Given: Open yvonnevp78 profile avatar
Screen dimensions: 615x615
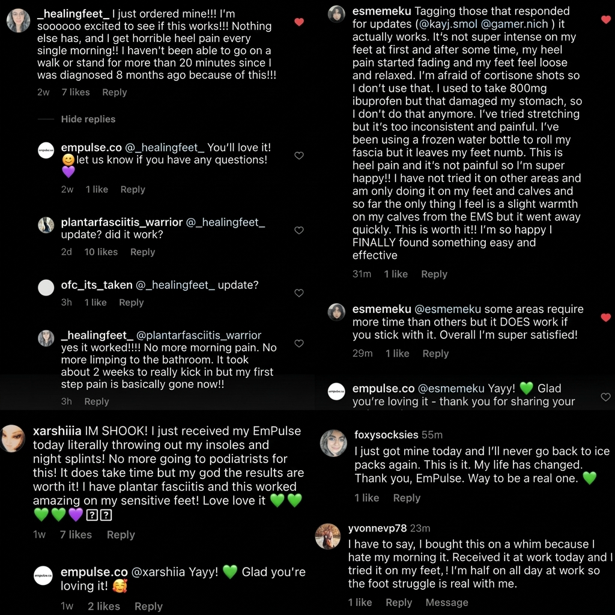Looking at the screenshot, I should point(327,536).
